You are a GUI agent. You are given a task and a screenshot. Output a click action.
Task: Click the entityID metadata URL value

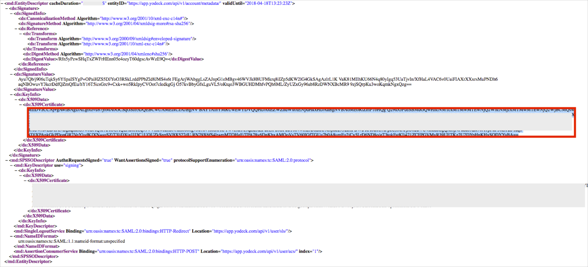(x=172, y=3)
